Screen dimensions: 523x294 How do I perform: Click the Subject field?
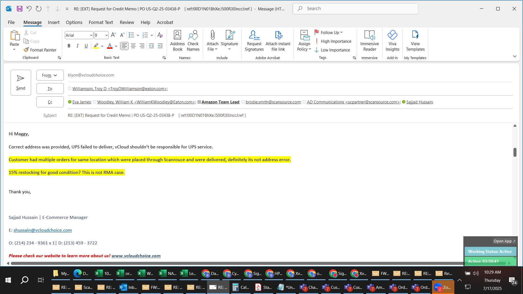pos(290,115)
